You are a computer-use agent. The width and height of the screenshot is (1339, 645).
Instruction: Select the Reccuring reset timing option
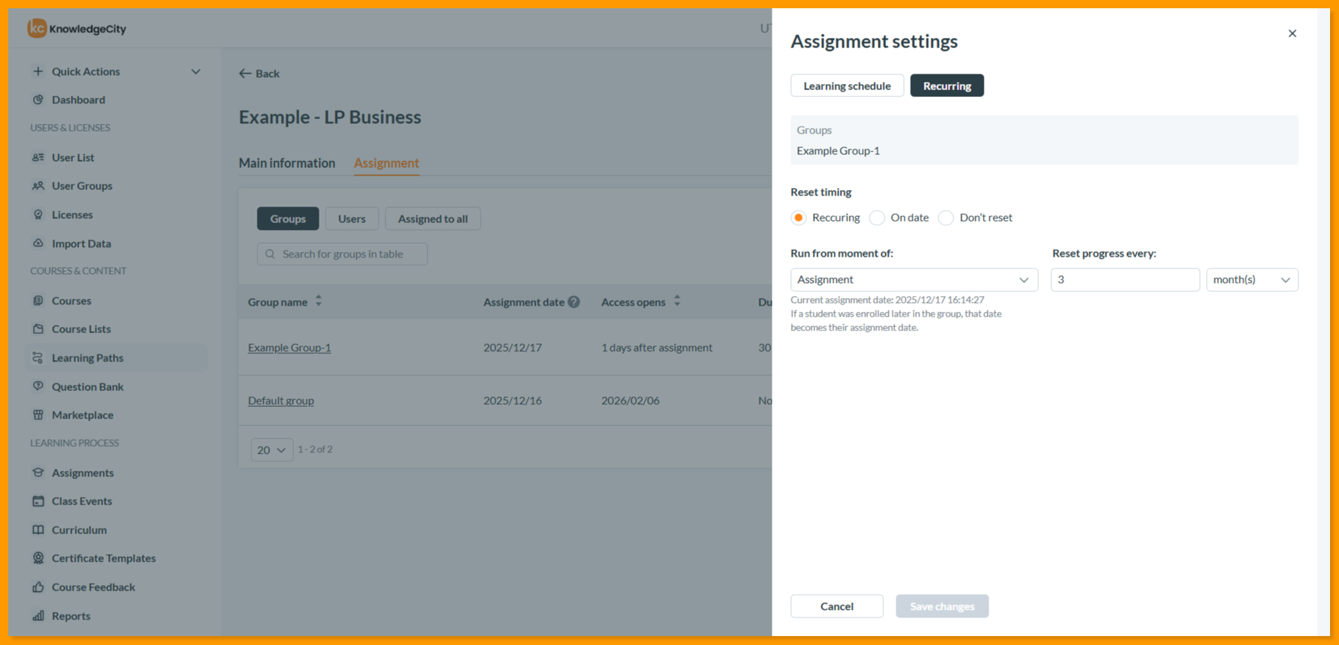(799, 218)
